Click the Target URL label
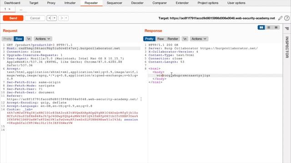 click(x=216, y=18)
